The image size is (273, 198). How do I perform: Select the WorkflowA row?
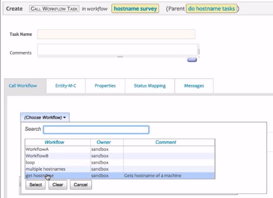[120, 149]
